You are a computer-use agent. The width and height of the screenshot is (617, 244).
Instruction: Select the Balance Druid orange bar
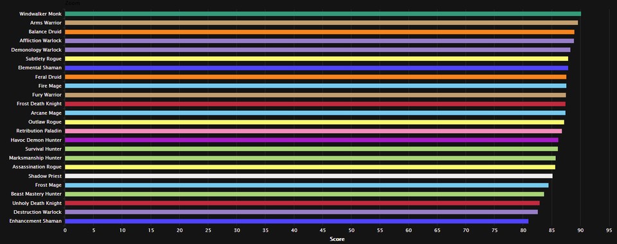click(319, 32)
